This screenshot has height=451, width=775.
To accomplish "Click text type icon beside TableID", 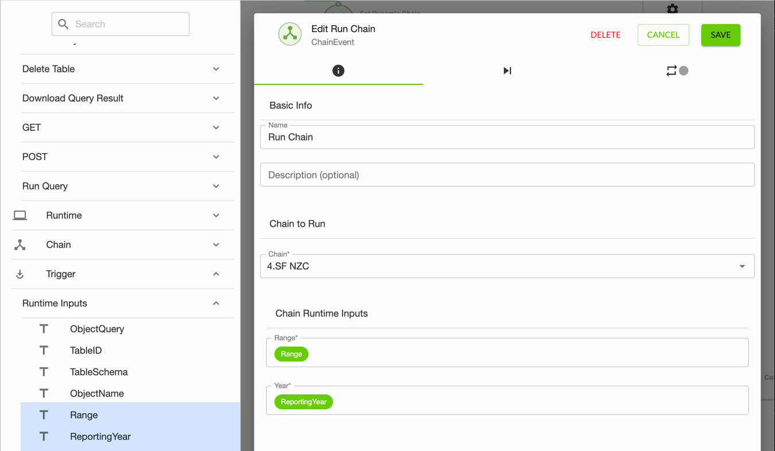I will [x=44, y=350].
